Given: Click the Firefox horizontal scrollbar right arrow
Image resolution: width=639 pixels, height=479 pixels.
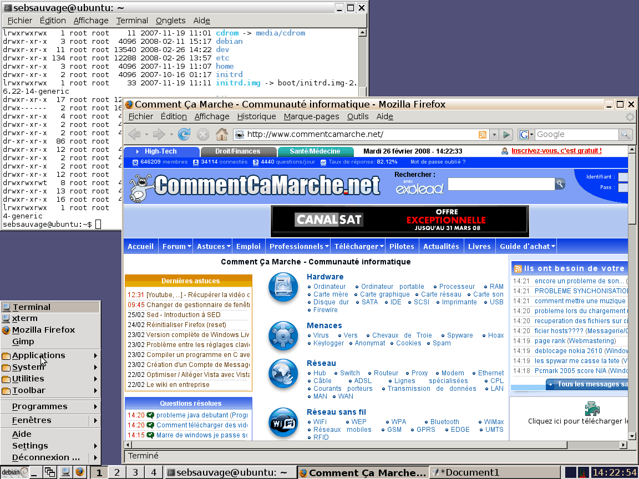Looking at the screenshot, I should coord(623,445).
